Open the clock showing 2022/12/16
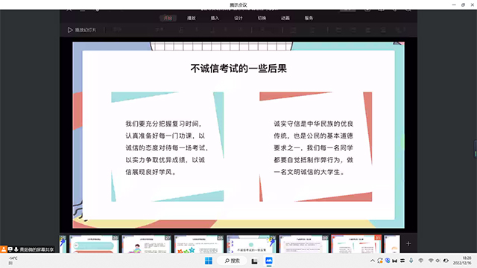 462,261
